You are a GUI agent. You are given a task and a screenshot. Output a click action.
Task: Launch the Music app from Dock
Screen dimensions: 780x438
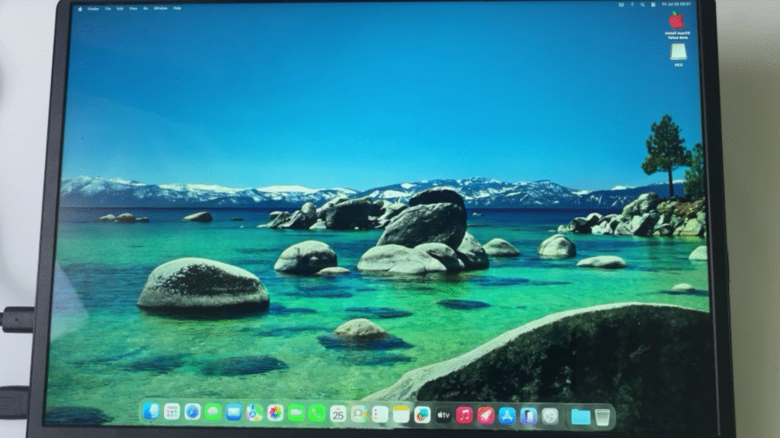(465, 415)
